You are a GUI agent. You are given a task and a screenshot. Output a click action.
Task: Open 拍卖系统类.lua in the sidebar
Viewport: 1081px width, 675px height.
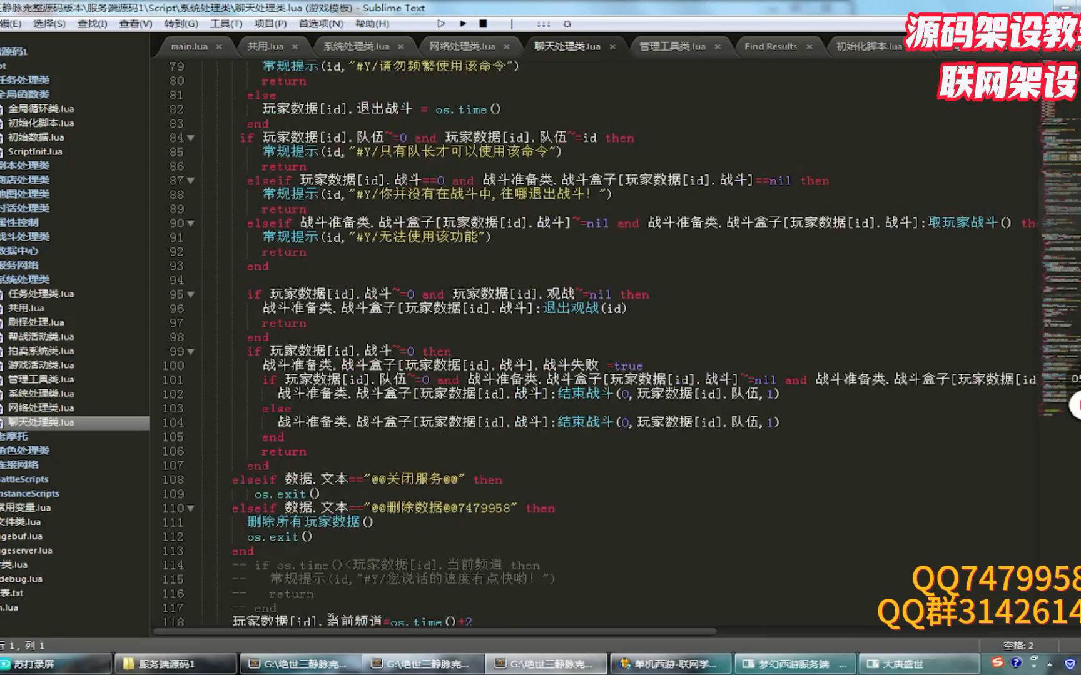tap(41, 351)
